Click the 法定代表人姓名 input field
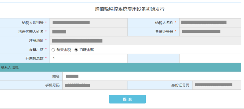Image resolution: width=244 pixels, height=109 pixels. [88, 32]
